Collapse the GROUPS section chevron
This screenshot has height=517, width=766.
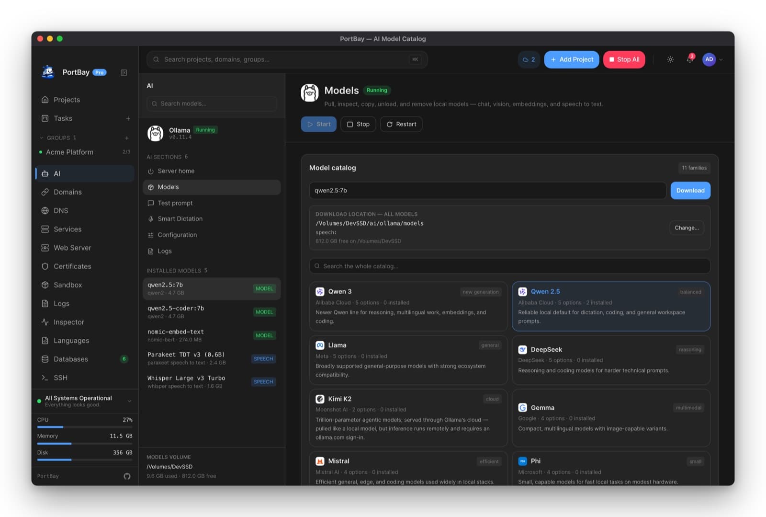pos(42,138)
